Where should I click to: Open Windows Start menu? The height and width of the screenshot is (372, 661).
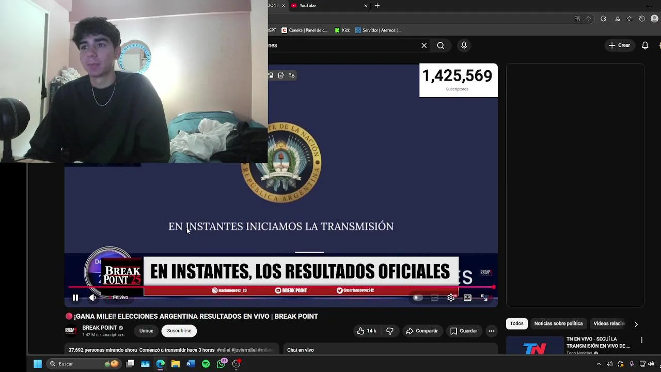tap(38, 364)
